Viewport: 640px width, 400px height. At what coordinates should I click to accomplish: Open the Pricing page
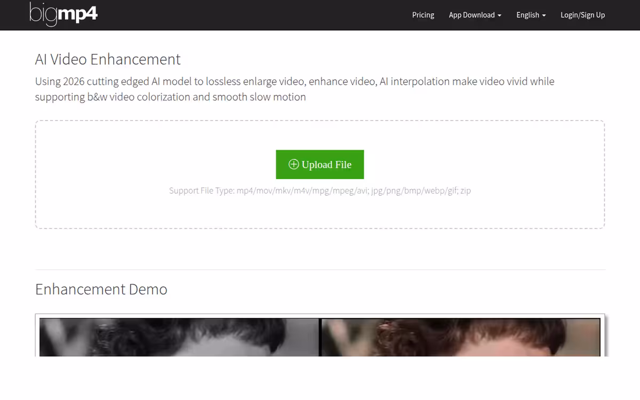(x=423, y=15)
